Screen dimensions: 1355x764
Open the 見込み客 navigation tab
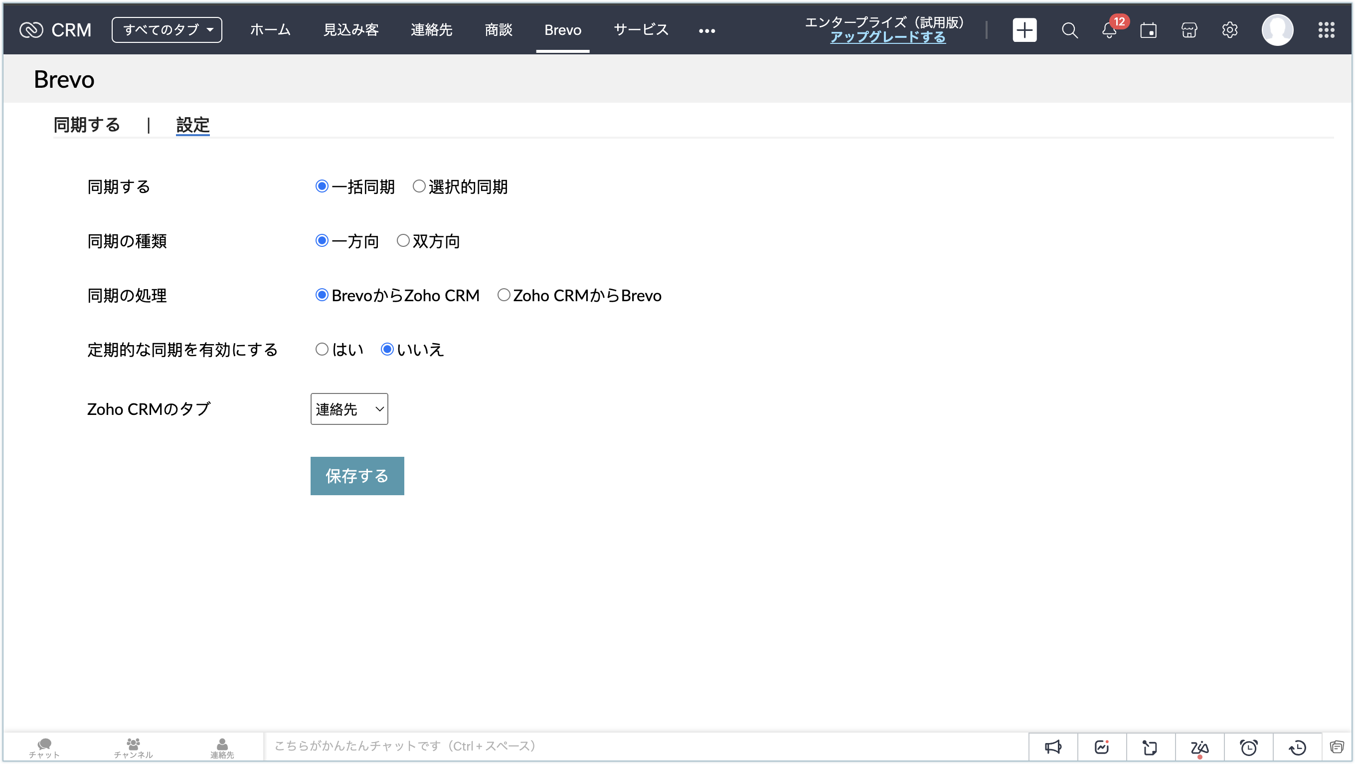pos(350,30)
